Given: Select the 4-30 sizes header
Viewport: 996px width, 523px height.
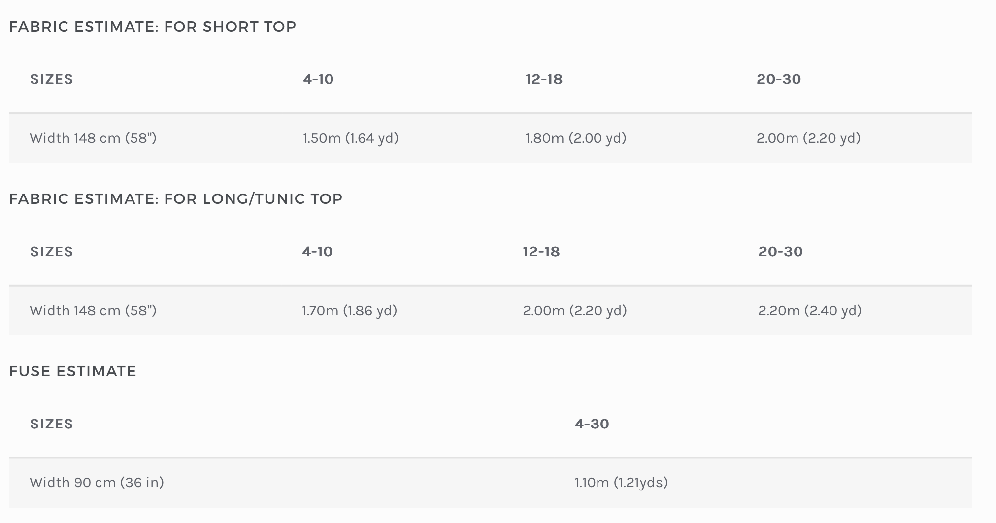Looking at the screenshot, I should (x=592, y=424).
